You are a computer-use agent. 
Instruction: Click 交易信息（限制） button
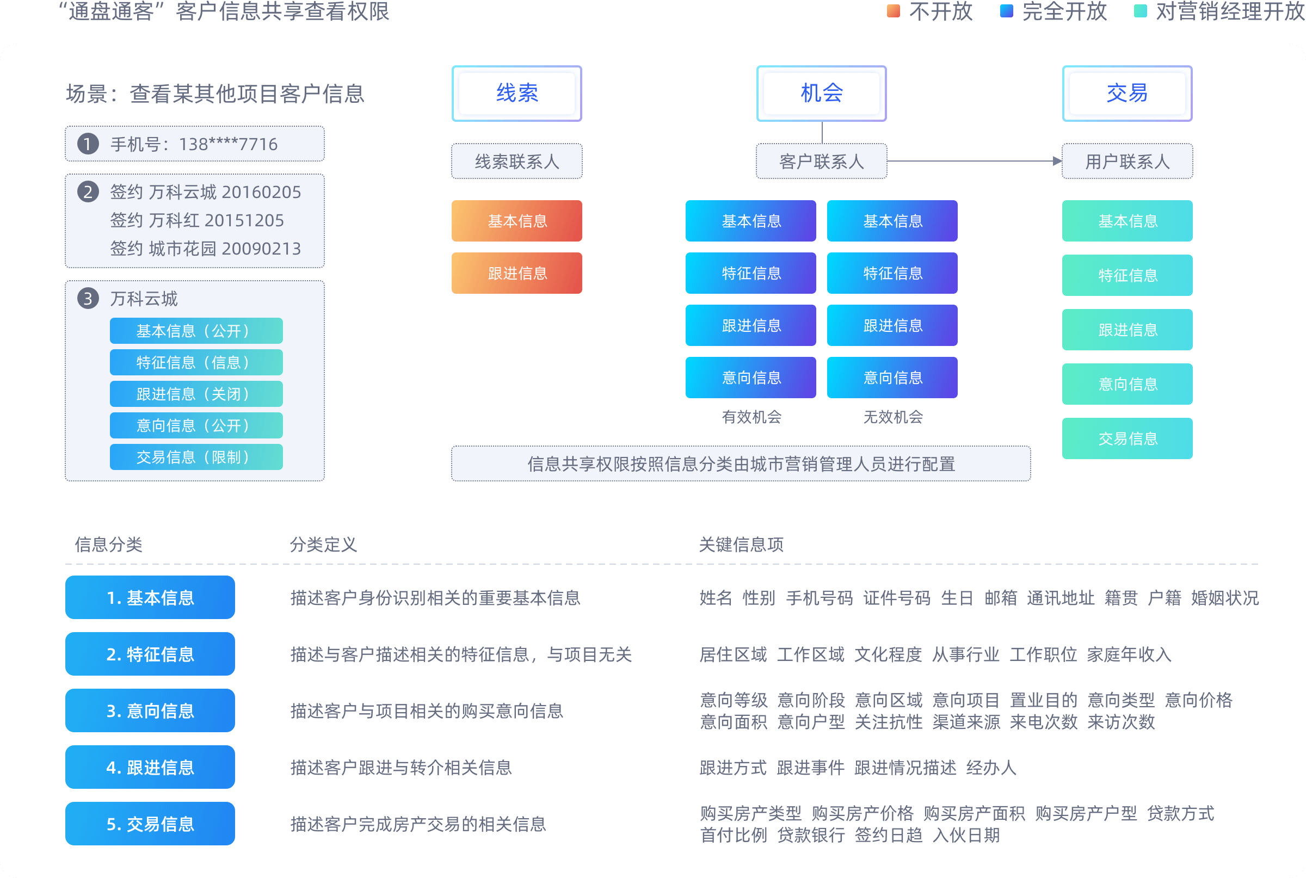coord(196,457)
